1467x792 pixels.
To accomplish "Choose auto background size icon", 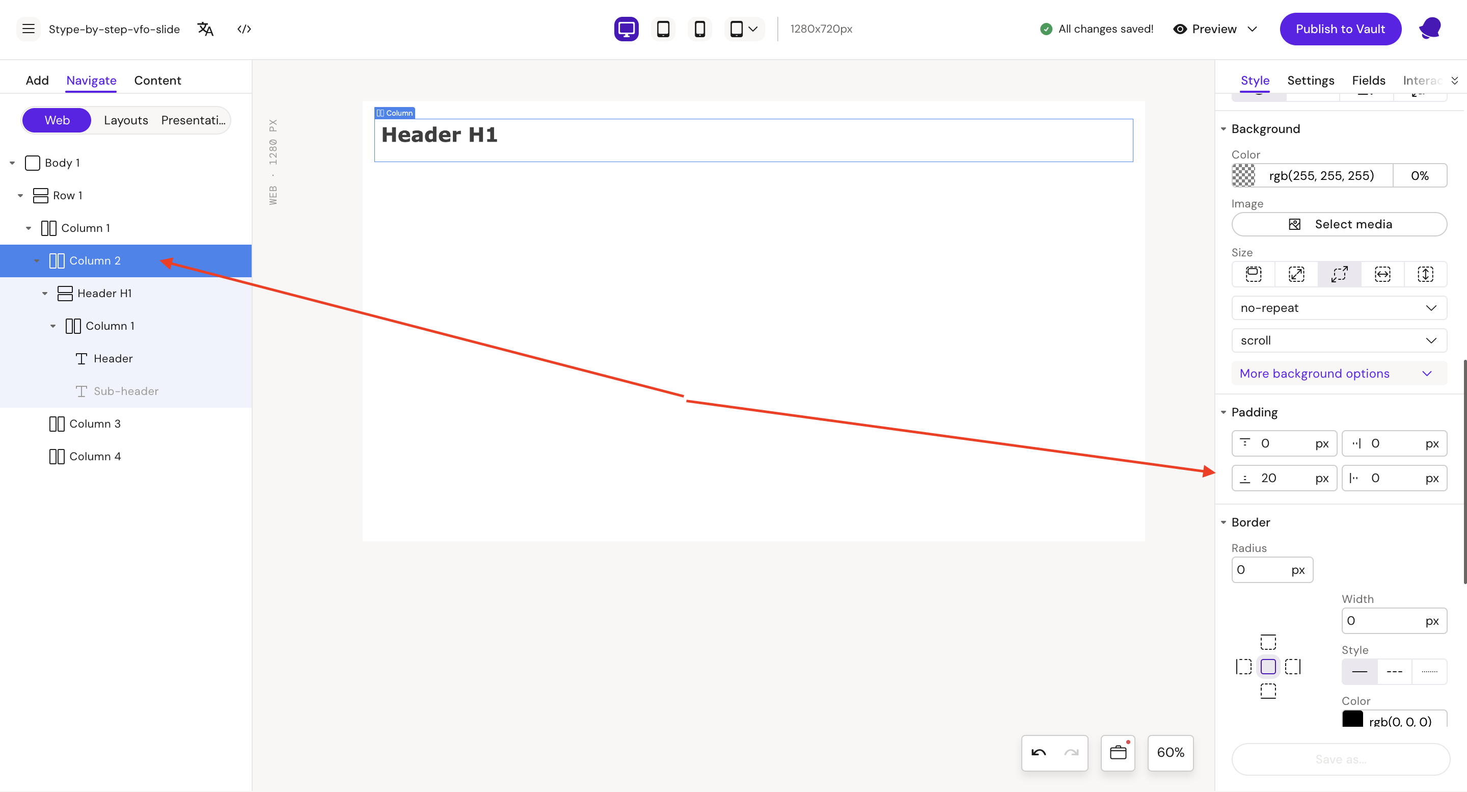I will pyautogui.click(x=1254, y=274).
